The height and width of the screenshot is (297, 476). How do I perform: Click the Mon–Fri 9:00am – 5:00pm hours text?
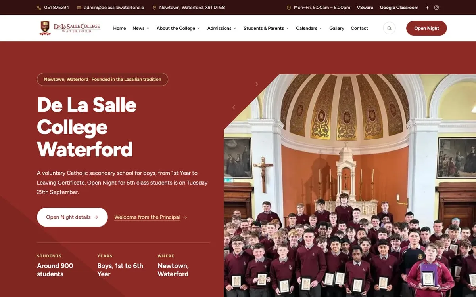(322, 8)
